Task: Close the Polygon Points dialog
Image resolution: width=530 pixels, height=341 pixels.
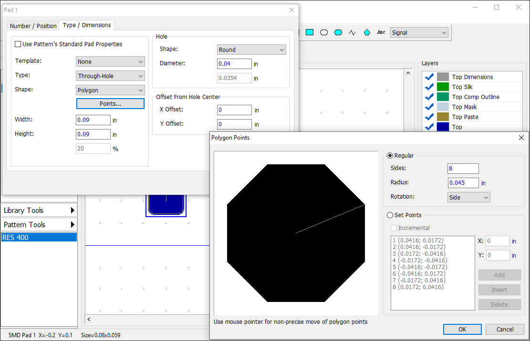Action: [521, 138]
